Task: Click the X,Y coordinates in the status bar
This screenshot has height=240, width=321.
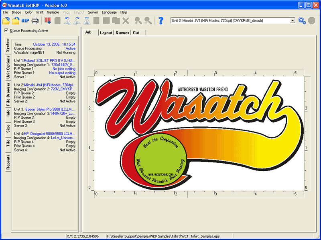Action: click(x=83, y=236)
